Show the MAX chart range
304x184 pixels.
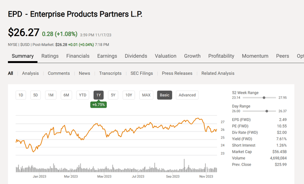146,95
